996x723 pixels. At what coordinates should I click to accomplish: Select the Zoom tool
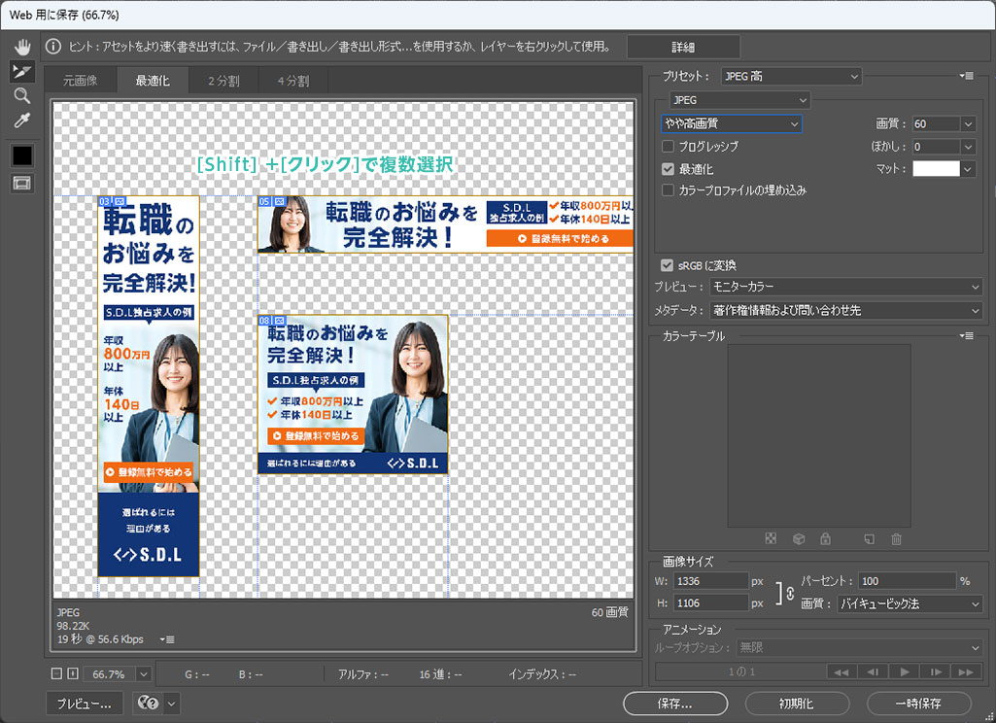click(21, 95)
